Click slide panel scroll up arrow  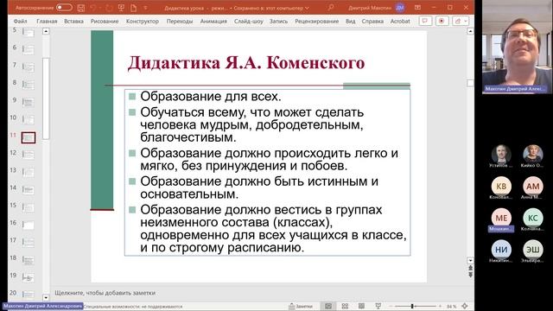pos(46,31)
